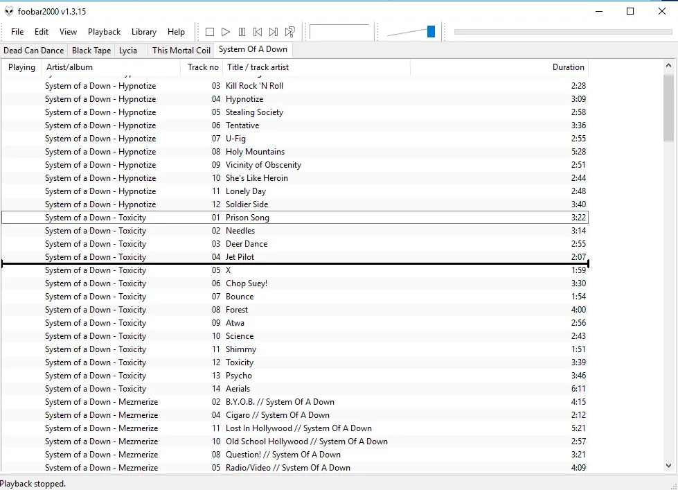
Task: Select track Needles
Action: (295, 231)
